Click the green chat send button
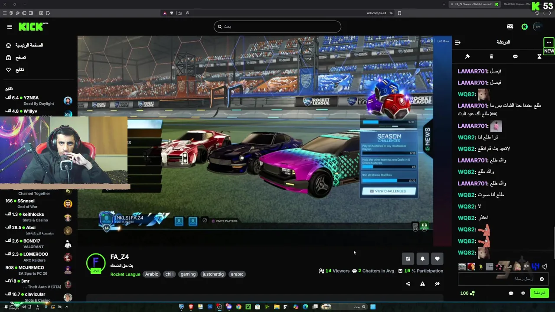The image size is (555, 312). click(x=539, y=293)
